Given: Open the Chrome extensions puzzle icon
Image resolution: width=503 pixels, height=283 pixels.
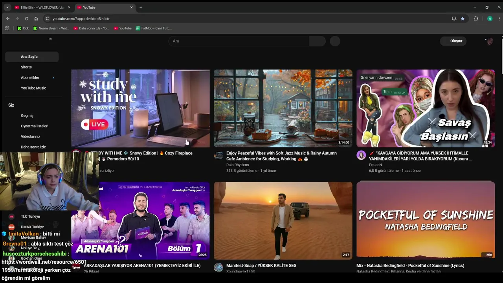Looking at the screenshot, I should click(476, 18).
